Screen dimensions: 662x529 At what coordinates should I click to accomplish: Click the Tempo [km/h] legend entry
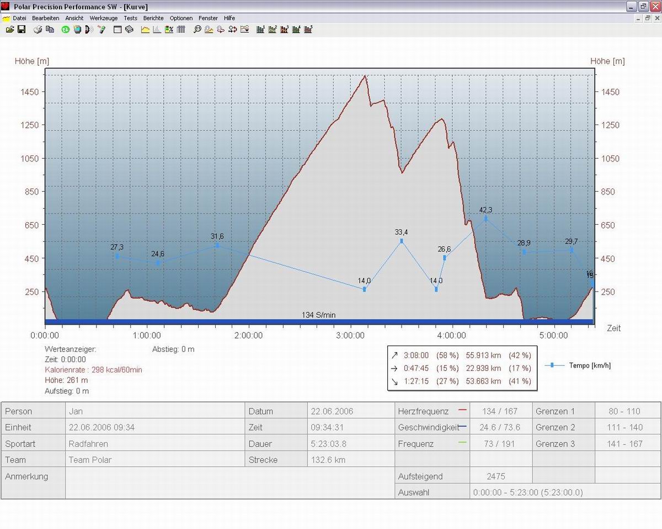point(589,365)
